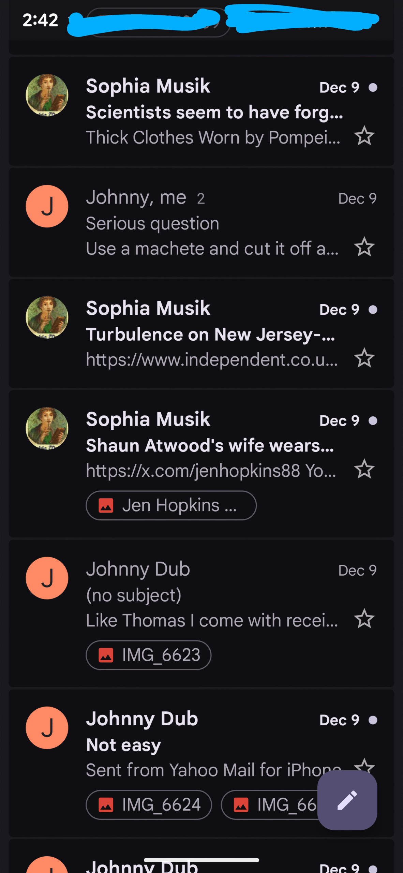This screenshot has width=403, height=873.
Task: Star the 'Scientists seem to have forg...' email
Action: (364, 136)
